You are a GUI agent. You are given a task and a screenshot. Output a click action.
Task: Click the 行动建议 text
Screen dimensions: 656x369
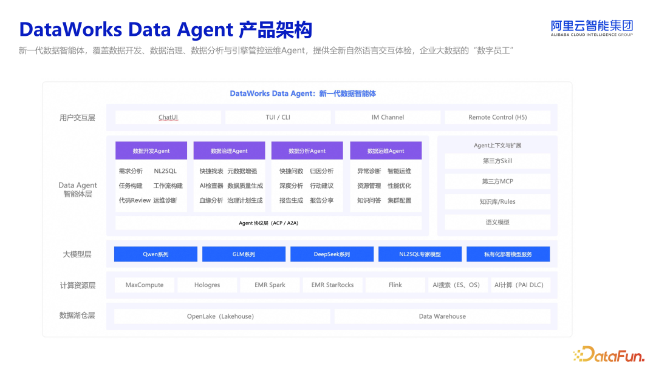pyautogui.click(x=322, y=186)
